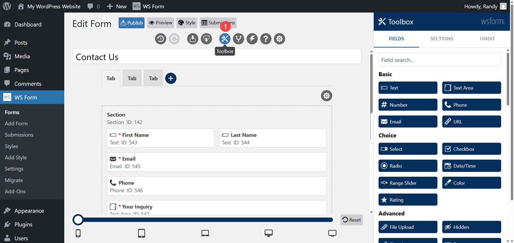Screen dimensions: 514x243
Task: Focus the Field search input box
Action: click(x=439, y=60)
